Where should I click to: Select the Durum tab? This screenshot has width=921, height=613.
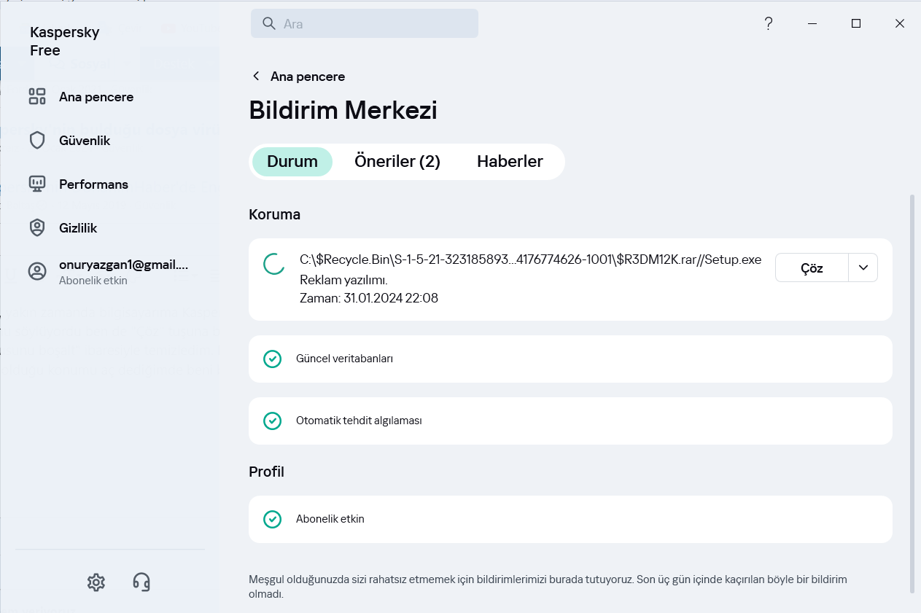pos(292,162)
